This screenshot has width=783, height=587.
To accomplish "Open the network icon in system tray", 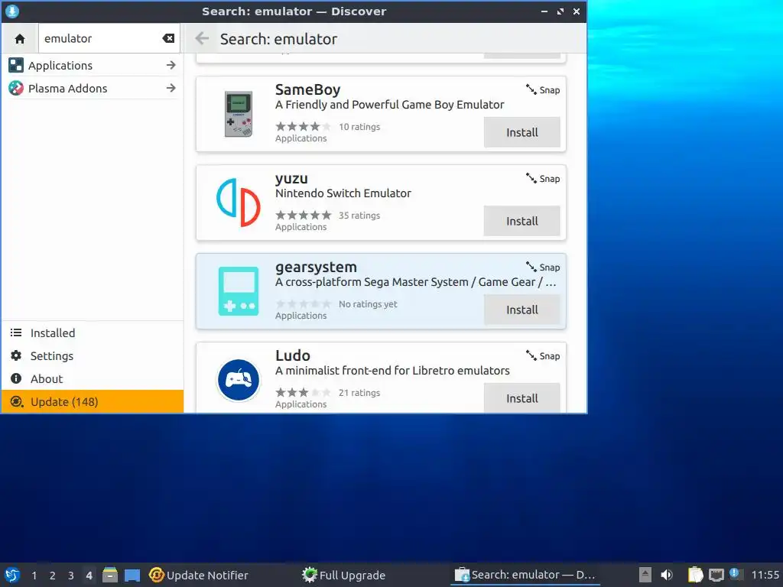I will pyautogui.click(x=716, y=575).
